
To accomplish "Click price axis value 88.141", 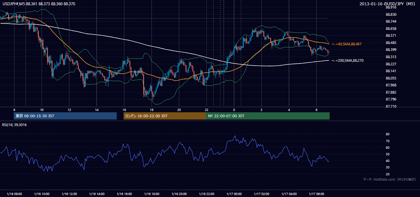I will click(391, 71).
